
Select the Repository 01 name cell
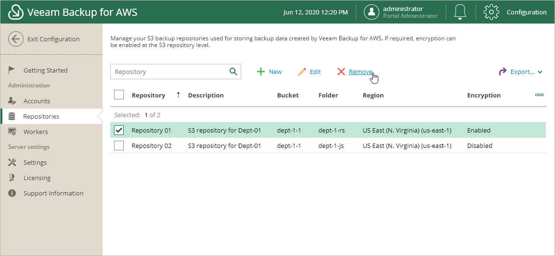coord(152,130)
